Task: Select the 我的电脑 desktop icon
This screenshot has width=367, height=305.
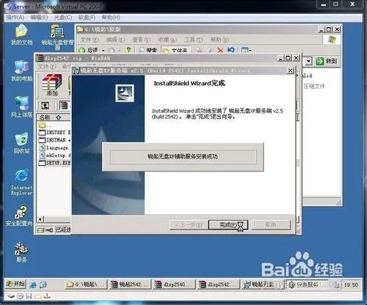Action: coord(21,71)
